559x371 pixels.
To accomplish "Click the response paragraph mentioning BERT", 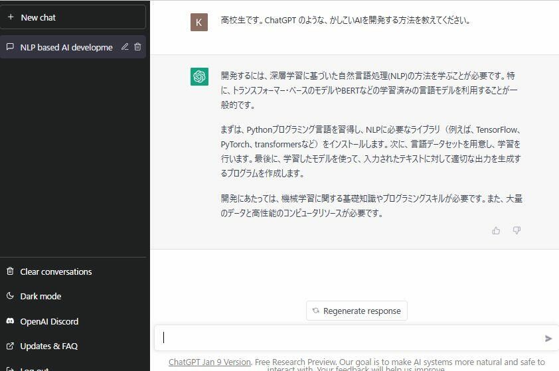I will (x=368, y=90).
